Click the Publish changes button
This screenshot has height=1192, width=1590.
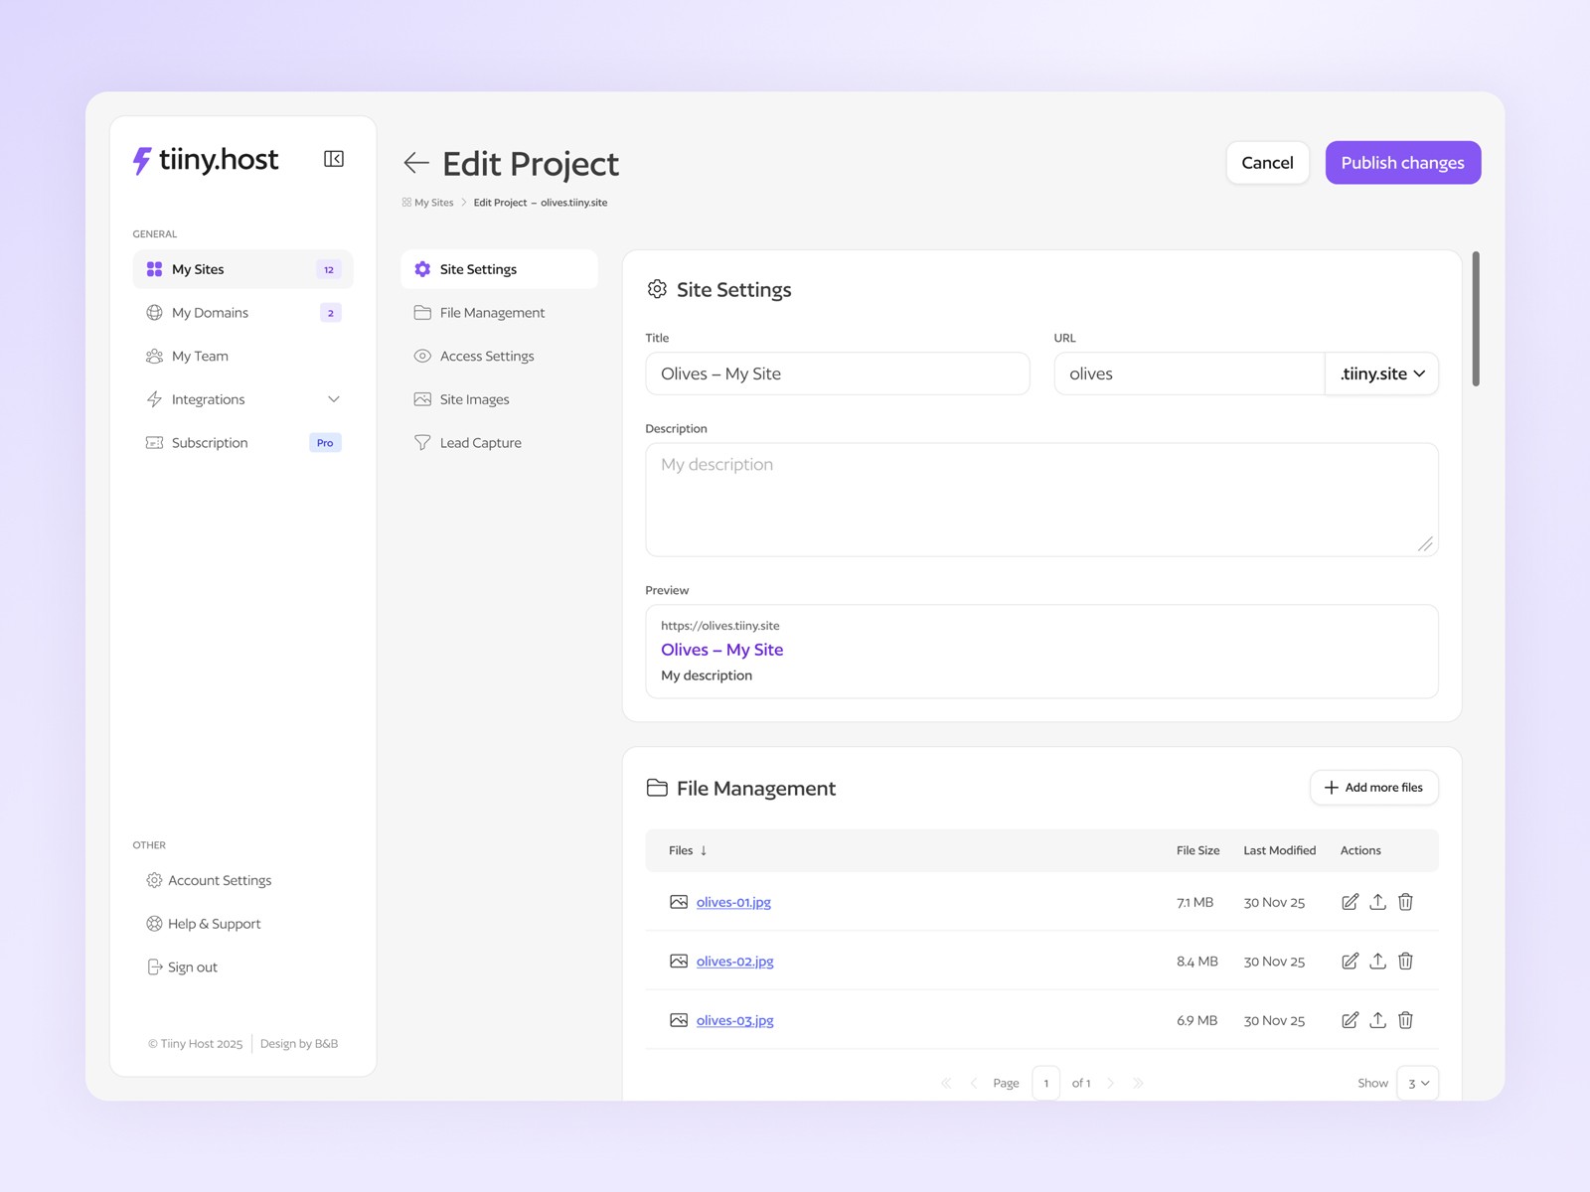tap(1402, 162)
